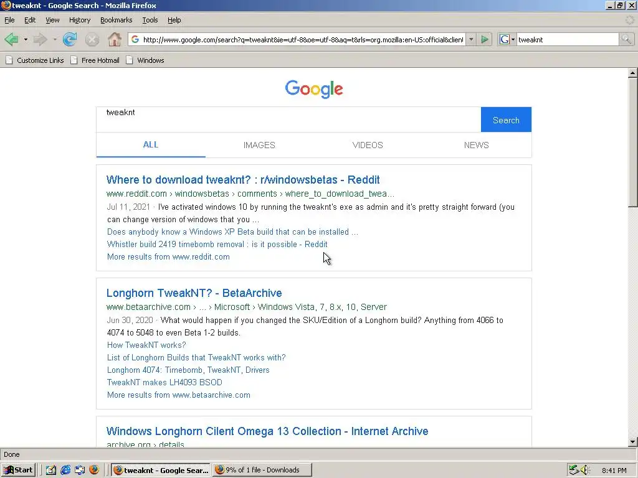Go to the Home page icon
Screen dimensions: 638x478
coord(115,39)
